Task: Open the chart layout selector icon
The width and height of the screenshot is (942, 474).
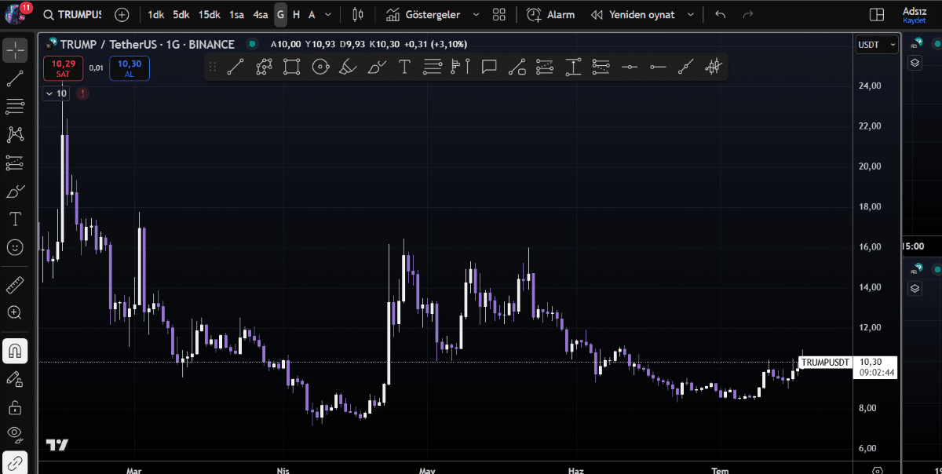Action: 877,14
